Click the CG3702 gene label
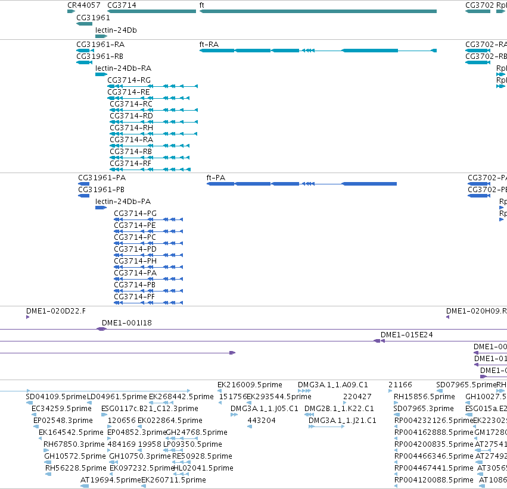Image resolution: width=507 pixels, height=489 pixels. coord(480,5)
